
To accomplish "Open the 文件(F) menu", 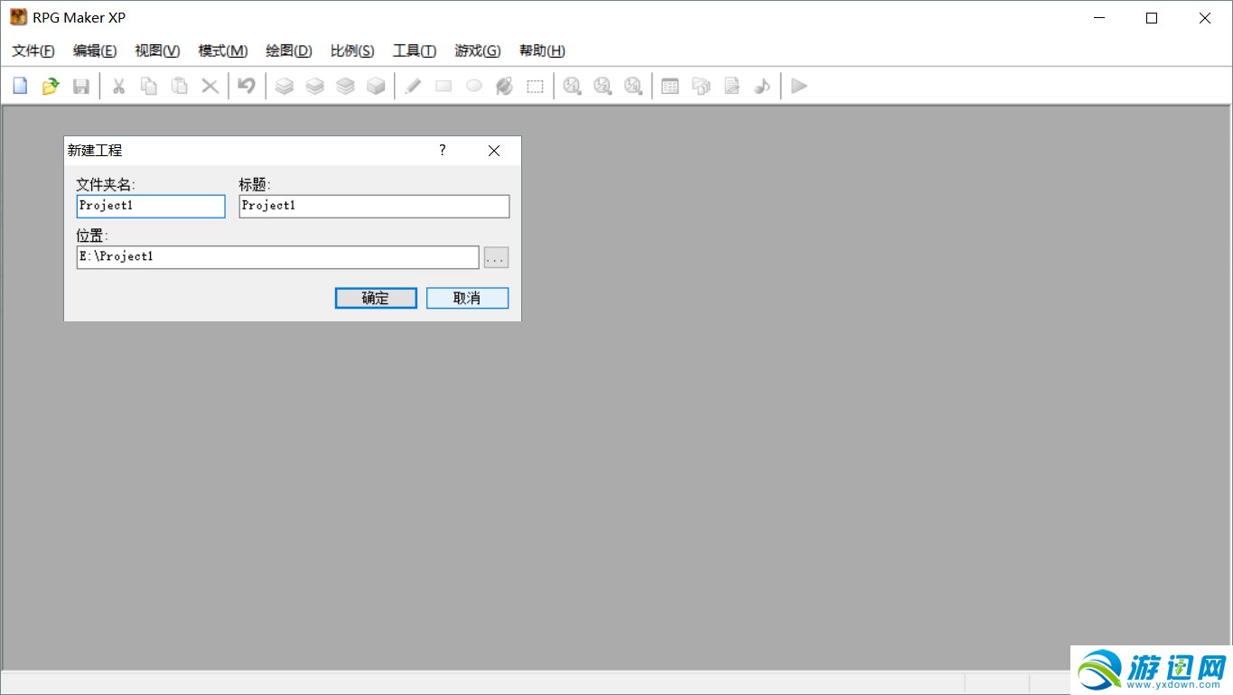I will (33, 51).
